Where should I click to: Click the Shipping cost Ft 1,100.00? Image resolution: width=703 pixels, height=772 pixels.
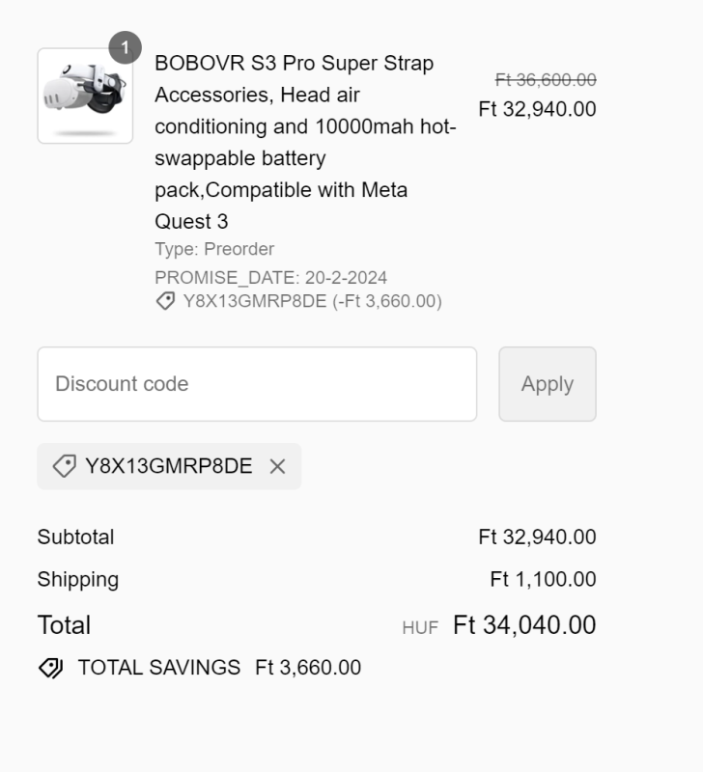pyautogui.click(x=543, y=579)
